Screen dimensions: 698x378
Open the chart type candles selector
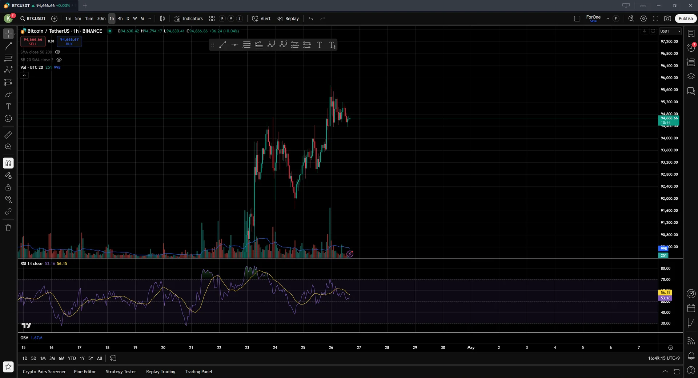163,19
